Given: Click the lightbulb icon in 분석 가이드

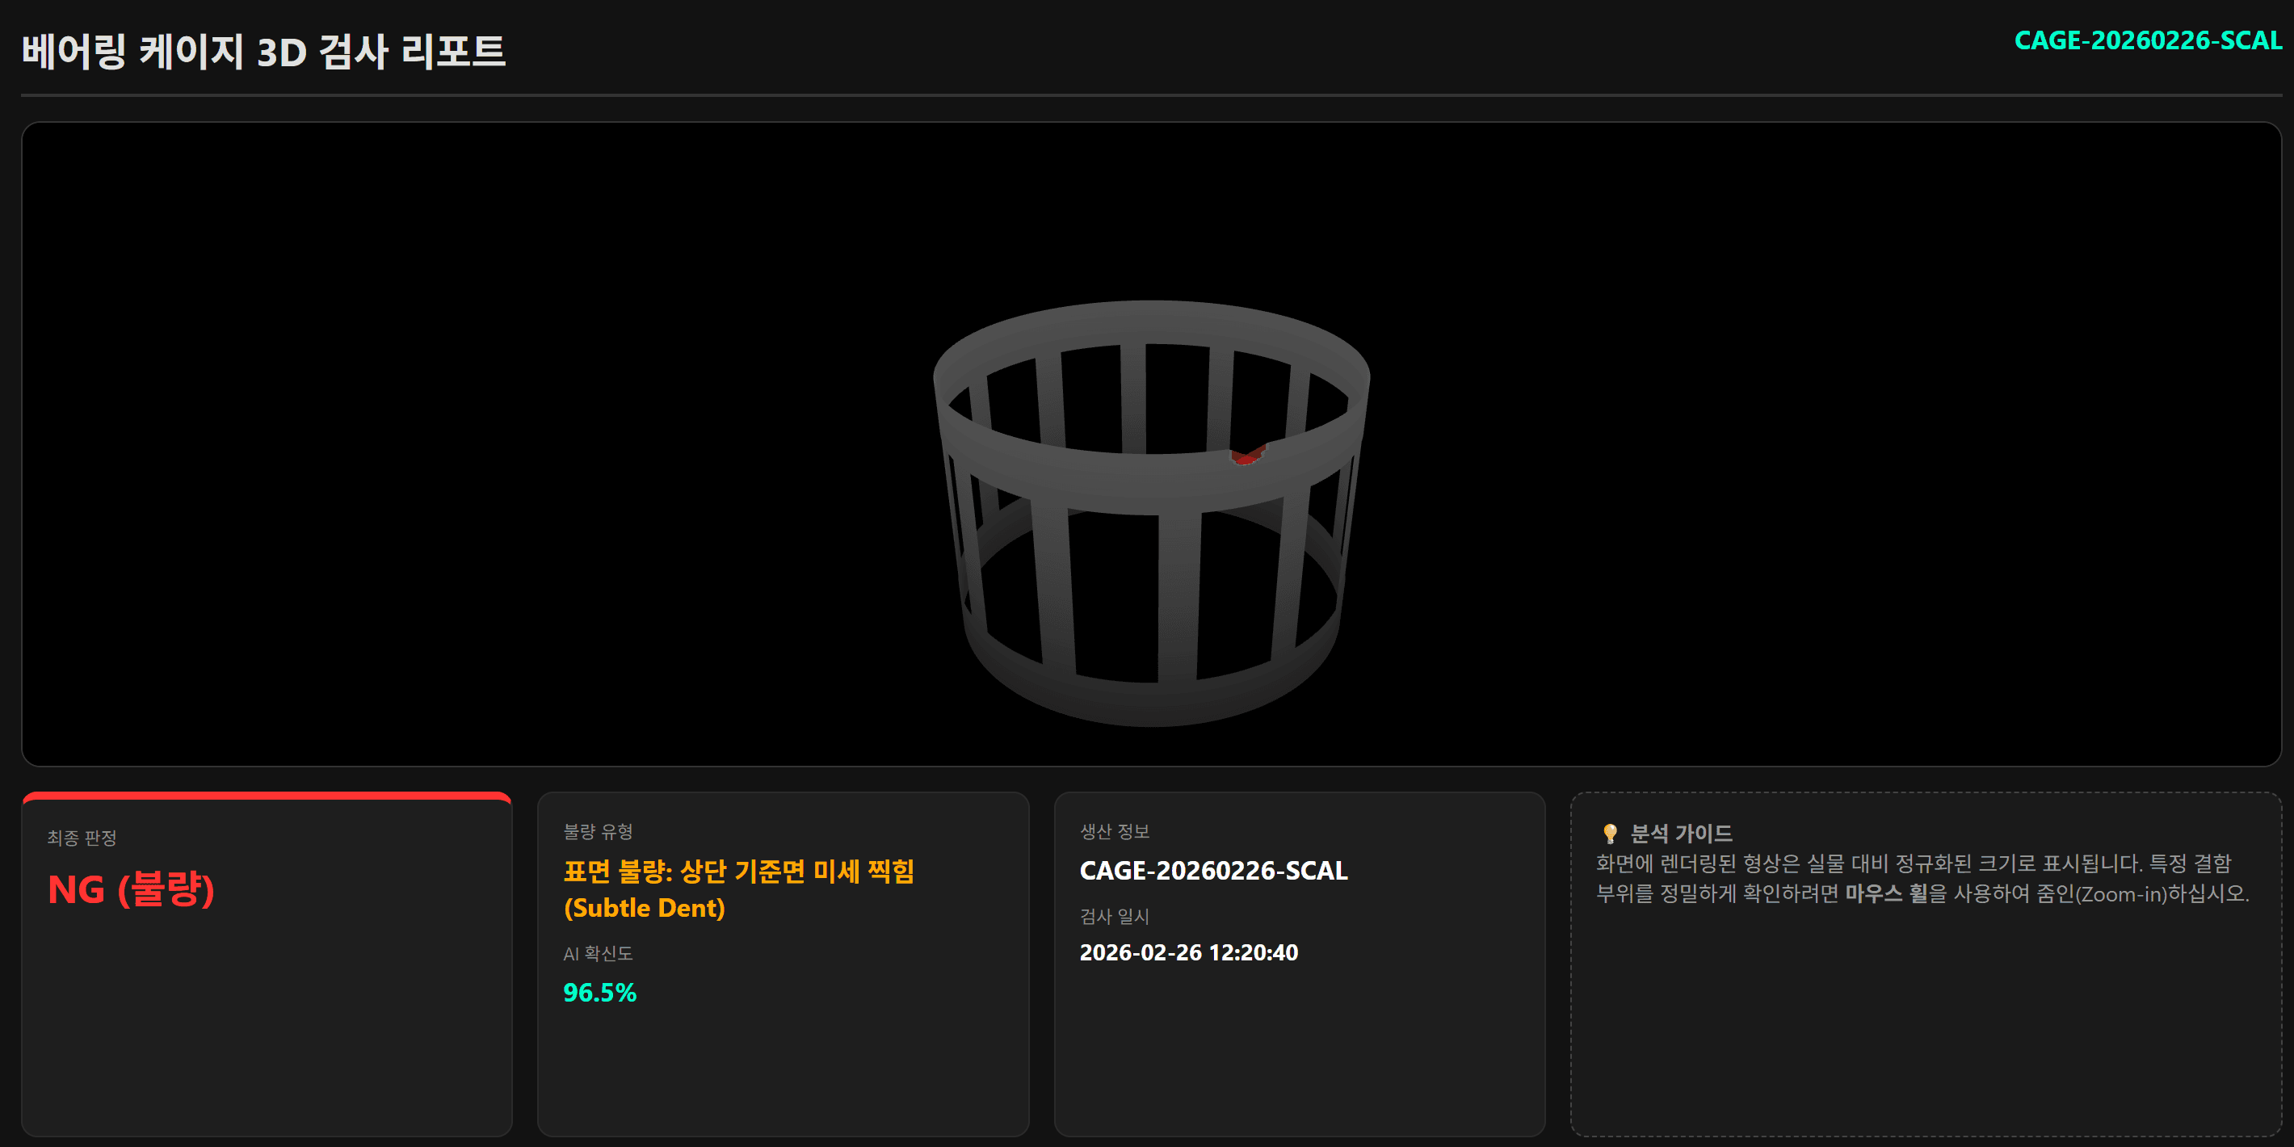Looking at the screenshot, I should click(1609, 834).
